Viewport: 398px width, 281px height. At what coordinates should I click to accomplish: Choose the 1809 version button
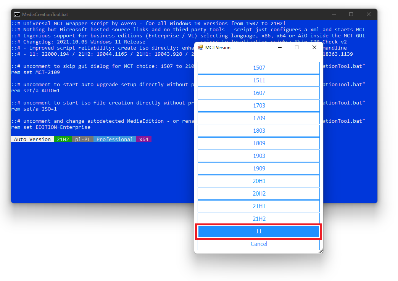(x=259, y=143)
